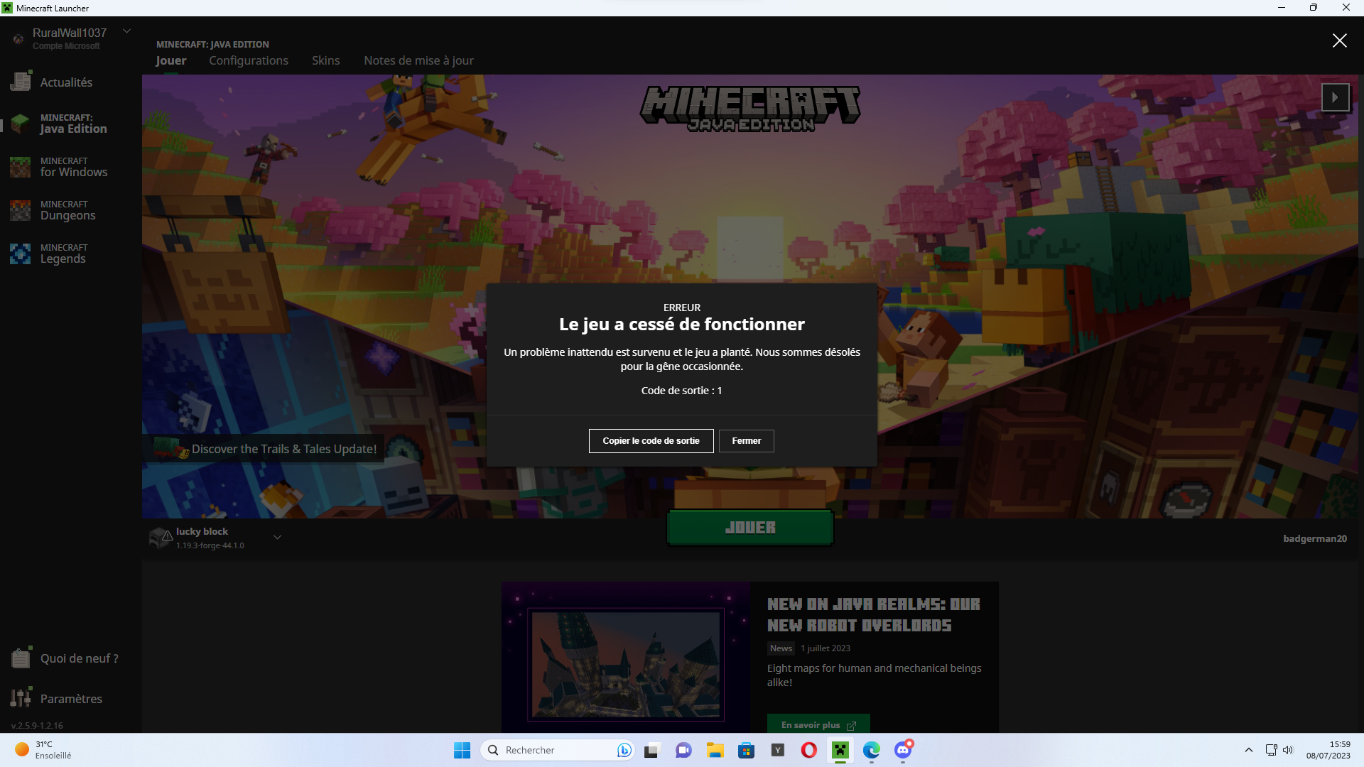Click the launcher version v.2.5.9-1.2.16 text

(37, 726)
